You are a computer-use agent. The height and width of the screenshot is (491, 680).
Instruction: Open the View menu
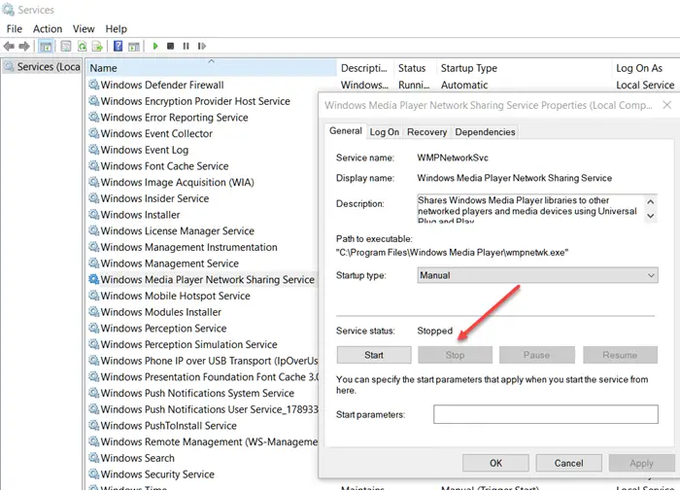pos(84,28)
